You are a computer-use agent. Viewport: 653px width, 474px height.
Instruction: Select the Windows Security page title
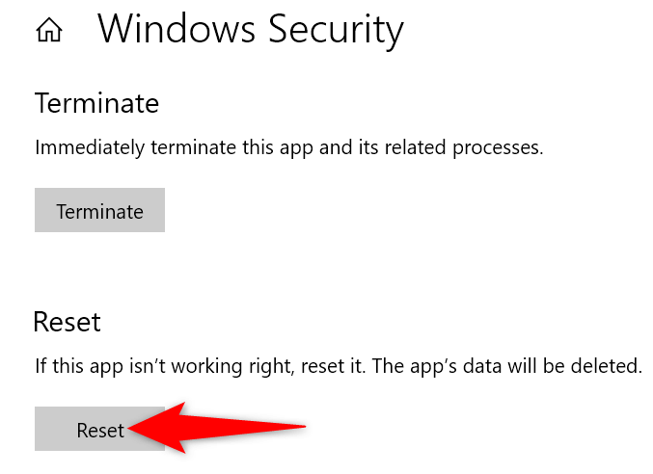coord(250,30)
